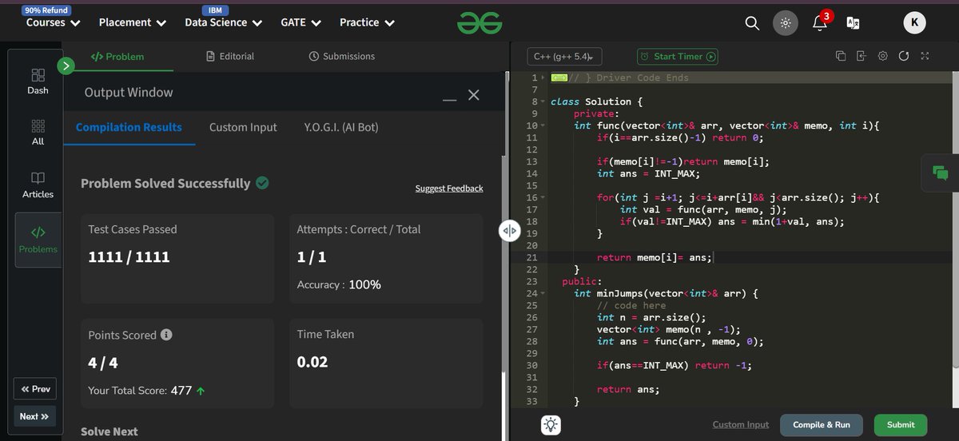Open the green chat bubble widget
Screen dimensions: 959x441
pos(940,173)
